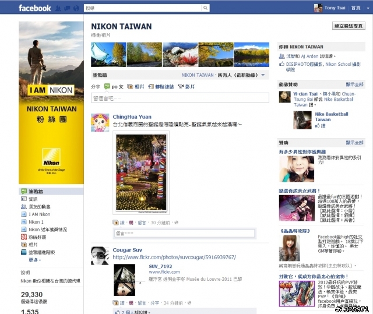
Task: Click comment box under Christmas lights photo
Action: (185, 234)
